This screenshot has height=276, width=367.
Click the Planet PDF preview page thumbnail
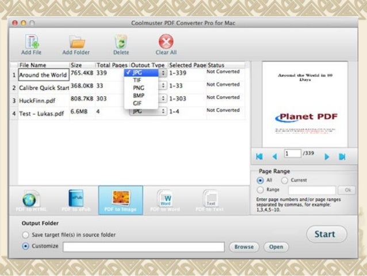(305, 105)
